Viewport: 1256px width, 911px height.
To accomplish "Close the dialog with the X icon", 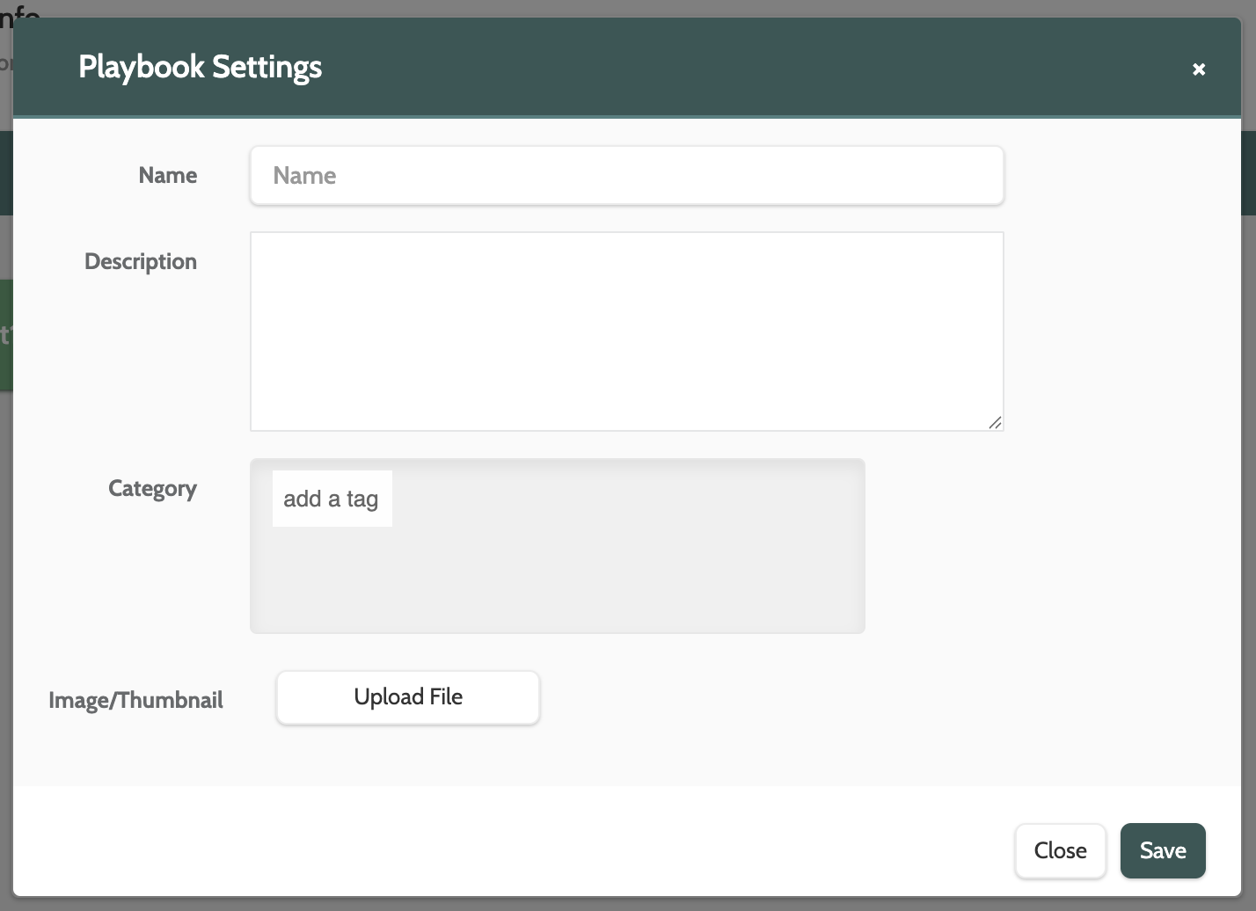I will point(1198,69).
